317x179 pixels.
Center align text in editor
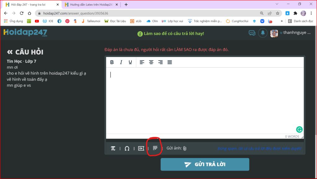151,62
